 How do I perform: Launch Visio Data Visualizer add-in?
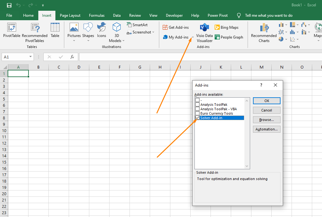pos(204,33)
